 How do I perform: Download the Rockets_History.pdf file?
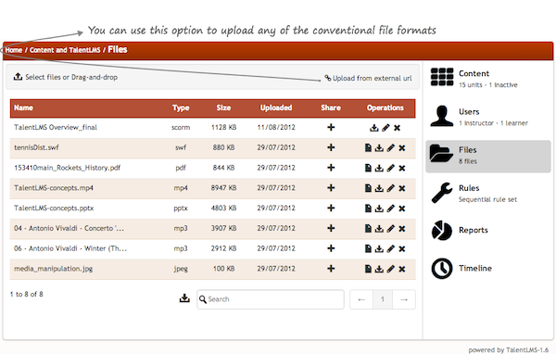(379, 168)
